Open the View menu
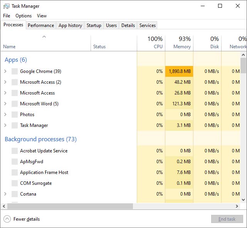Image resolution: width=247 pixels, height=228 pixels. tap(42, 16)
